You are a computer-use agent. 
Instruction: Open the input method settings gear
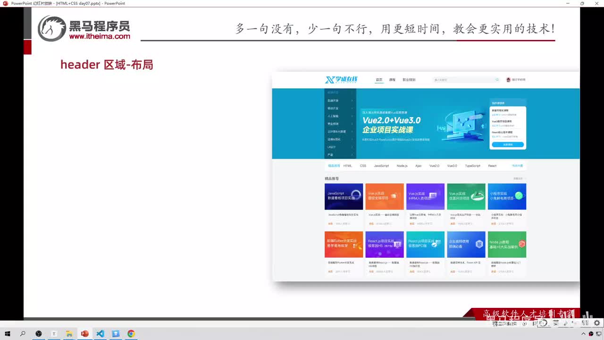tap(597, 323)
